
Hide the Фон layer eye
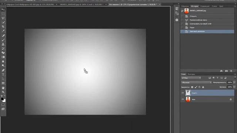point(183,99)
